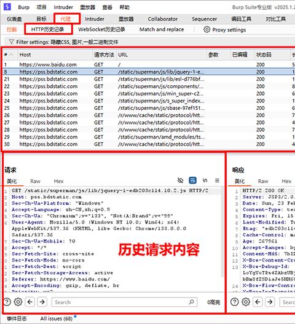This screenshot has height=324, width=295.
Task: Open the Proxy settings gear icon
Action: 206,29
